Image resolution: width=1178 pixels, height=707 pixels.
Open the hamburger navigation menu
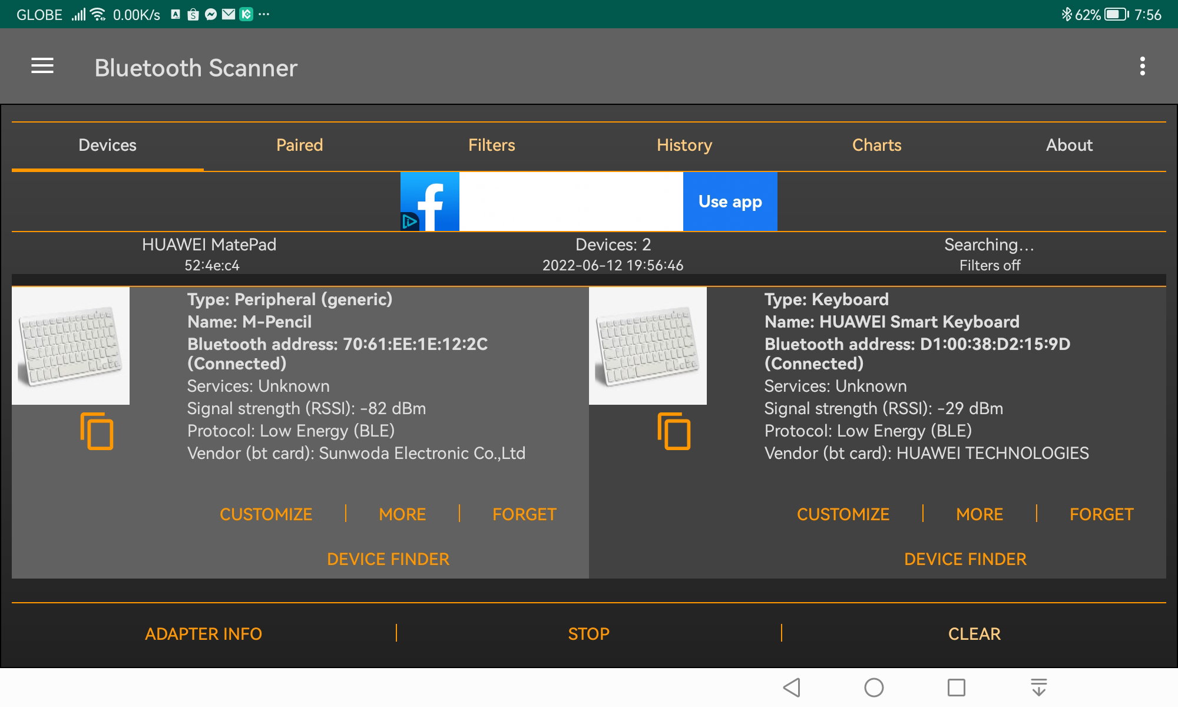point(42,66)
